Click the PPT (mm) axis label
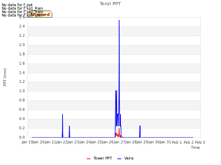Image resolution: width=221 pixels, height=165 pixels. [5, 77]
